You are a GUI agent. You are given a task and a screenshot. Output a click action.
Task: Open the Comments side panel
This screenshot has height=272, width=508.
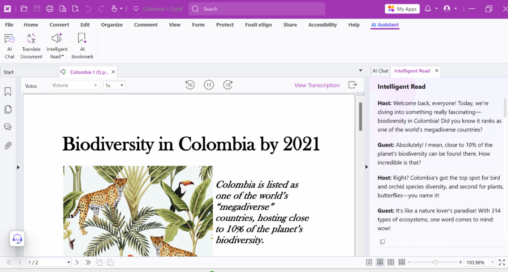pos(8,127)
